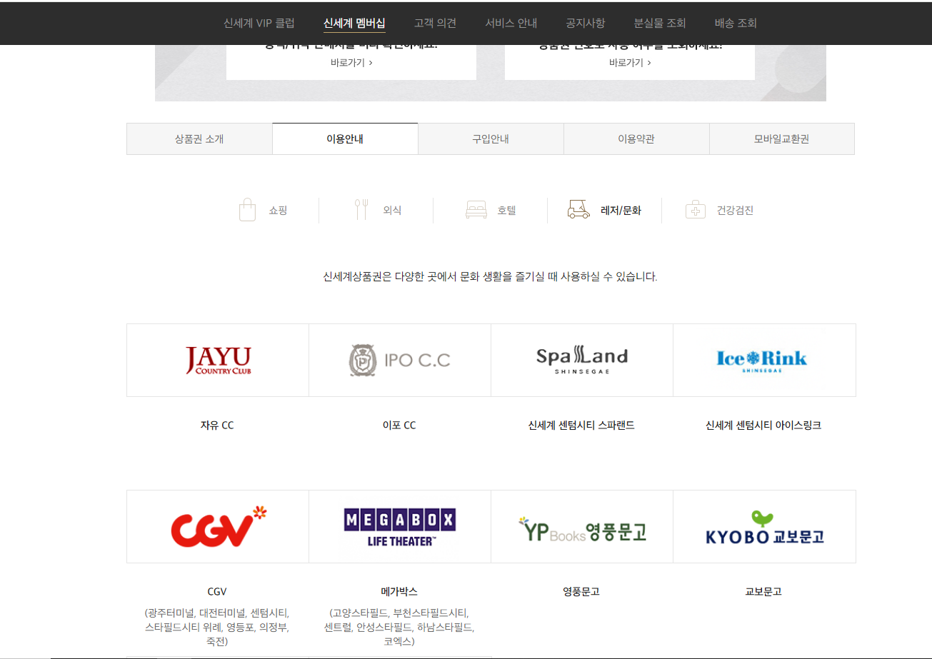
Task: Click the CGV caption text
Action: 217,592
